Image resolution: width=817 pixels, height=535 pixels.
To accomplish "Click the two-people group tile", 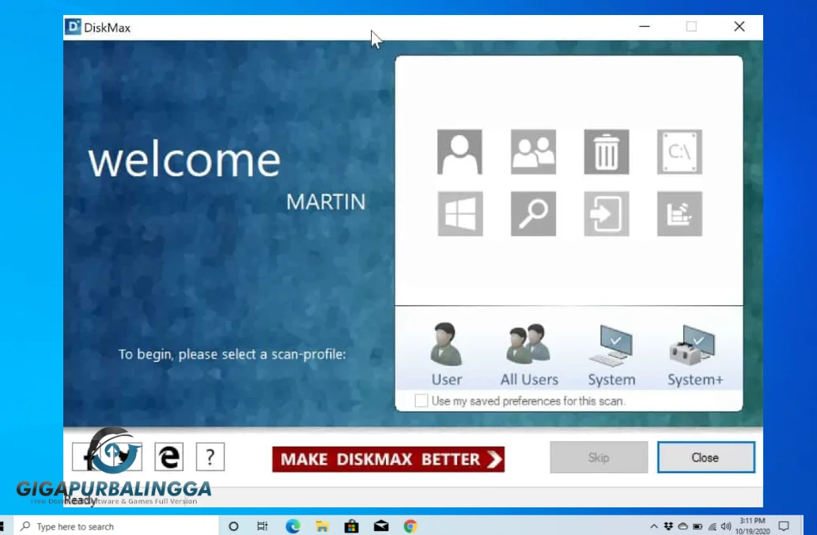I will [533, 152].
